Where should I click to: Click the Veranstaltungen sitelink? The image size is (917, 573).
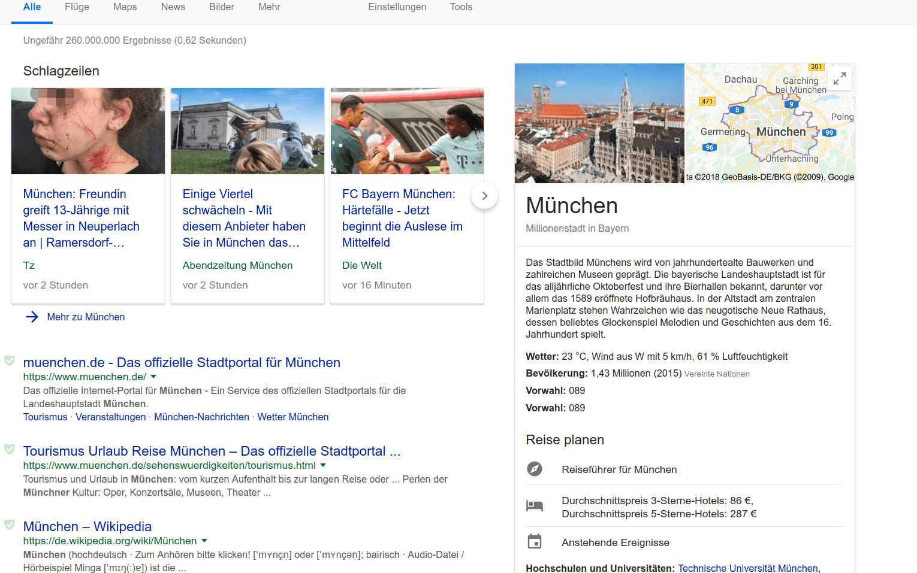pyautogui.click(x=111, y=417)
